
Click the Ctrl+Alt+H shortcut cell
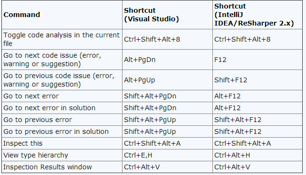tap(257, 155)
